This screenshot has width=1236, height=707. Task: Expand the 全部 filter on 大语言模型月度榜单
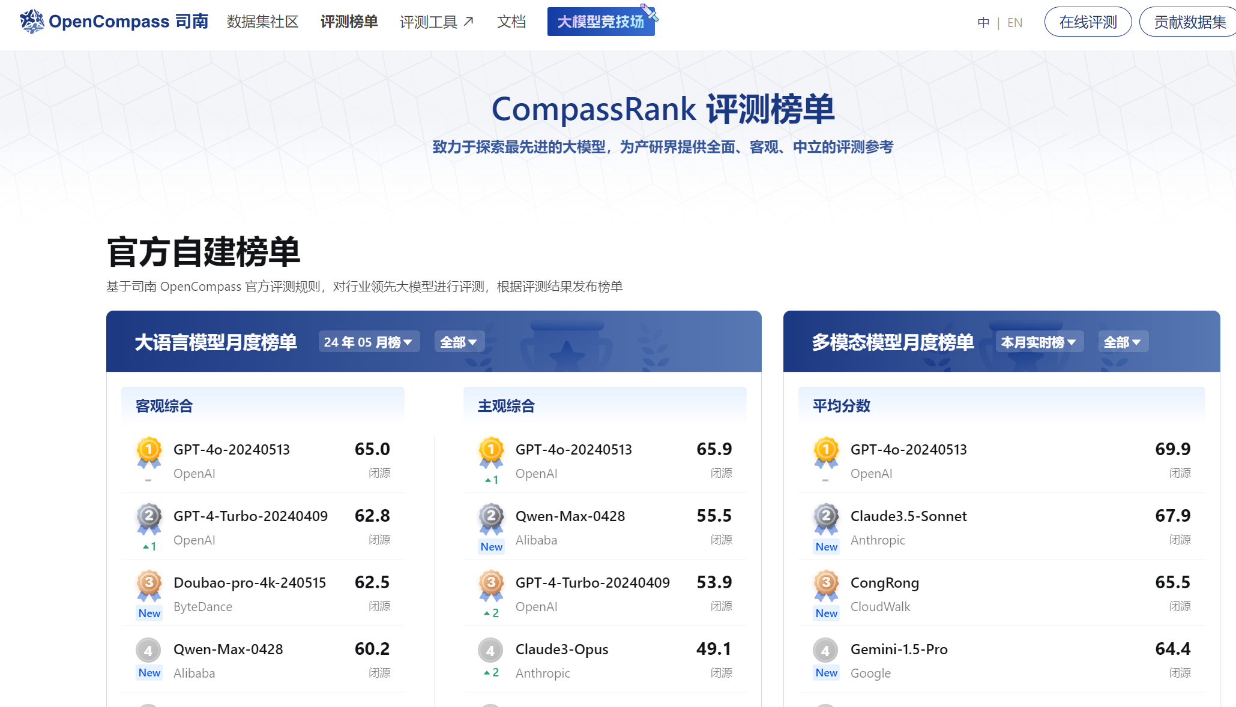[459, 341]
